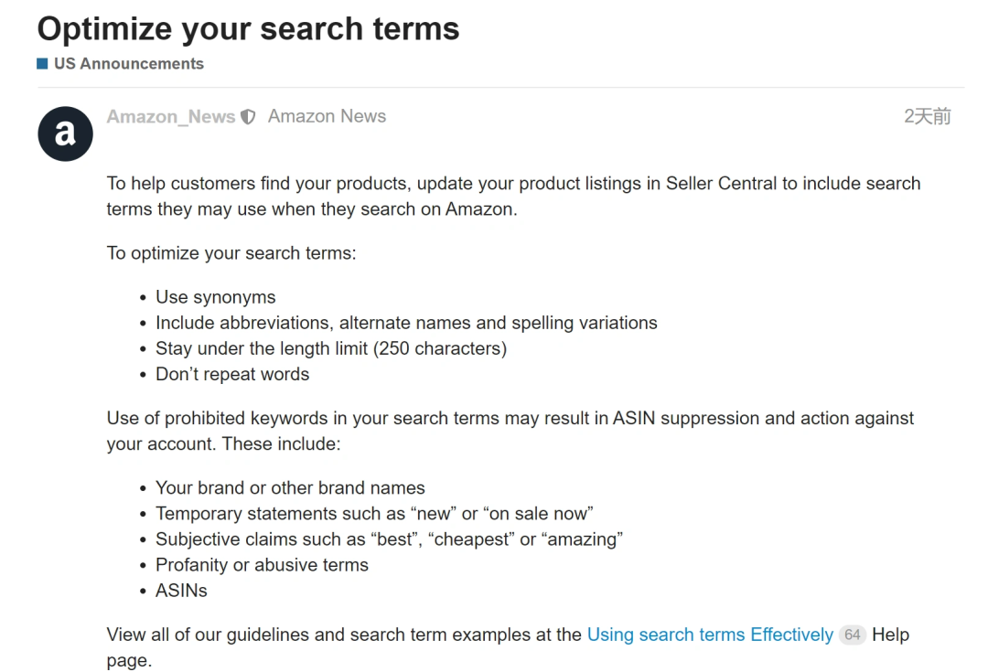
Task: Click the Amazon_News avatar icon
Action: (x=65, y=133)
